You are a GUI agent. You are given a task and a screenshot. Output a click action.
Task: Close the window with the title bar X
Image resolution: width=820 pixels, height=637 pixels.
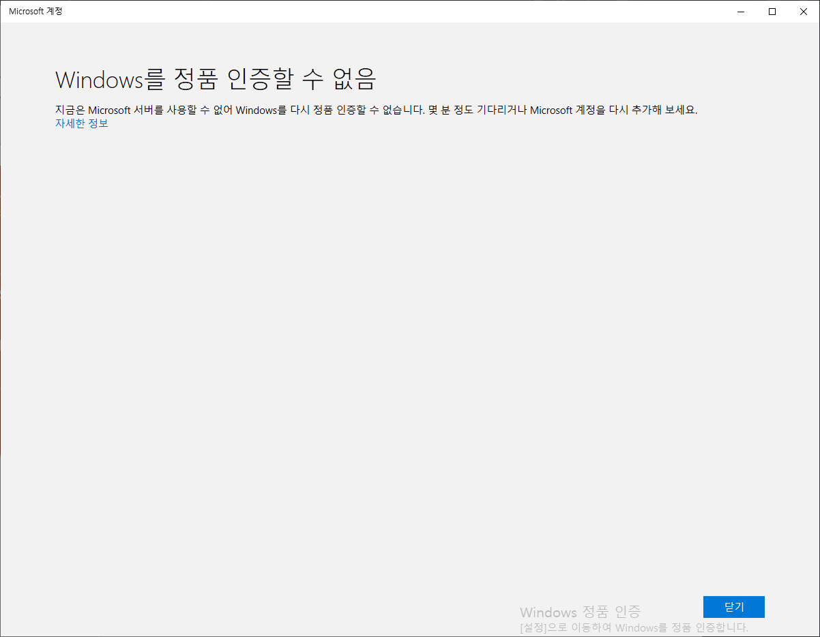(x=804, y=12)
